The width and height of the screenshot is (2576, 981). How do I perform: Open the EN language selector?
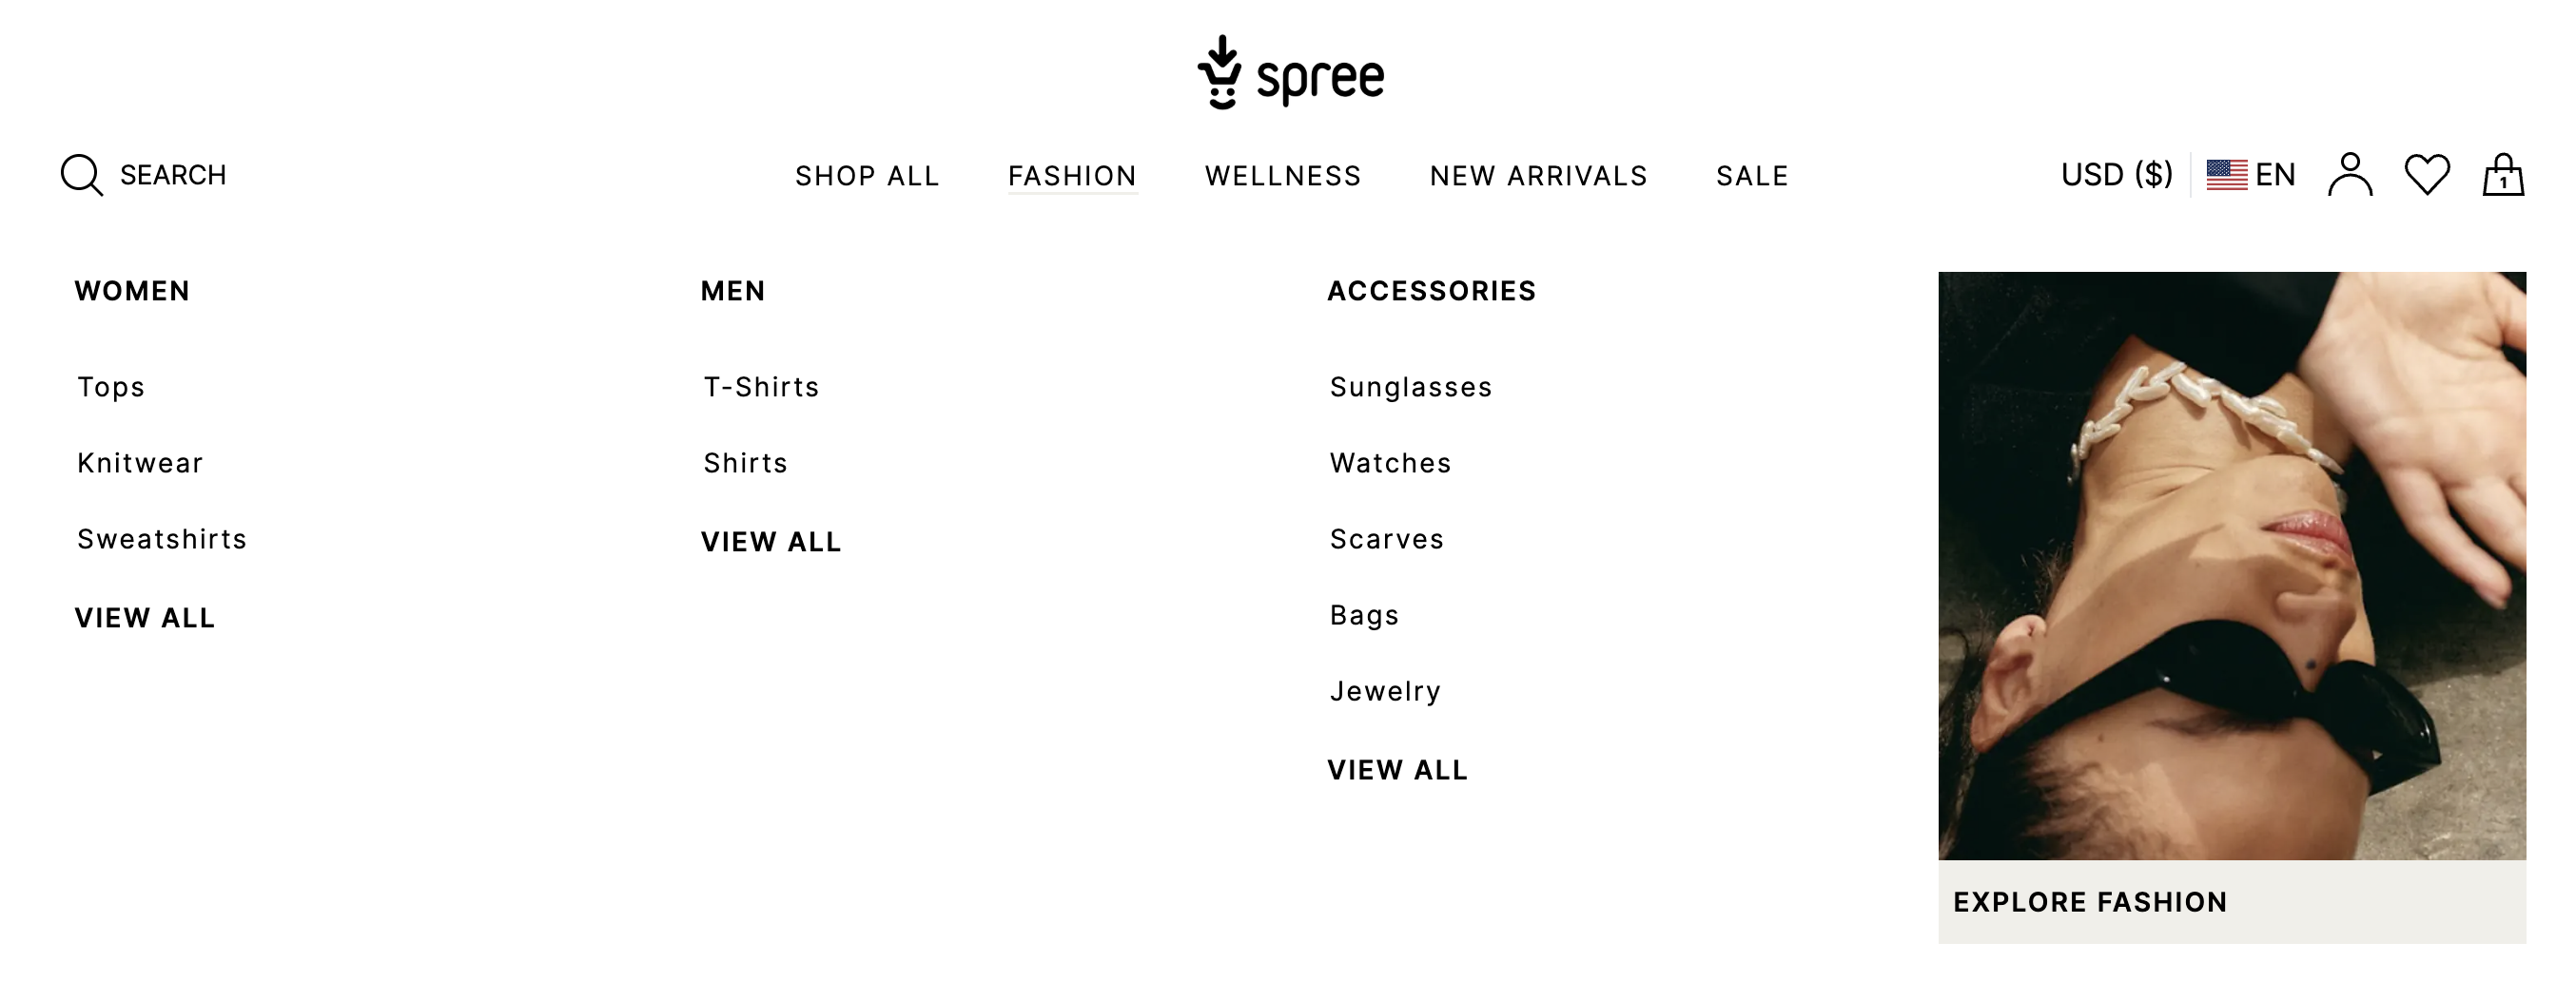2275,175
